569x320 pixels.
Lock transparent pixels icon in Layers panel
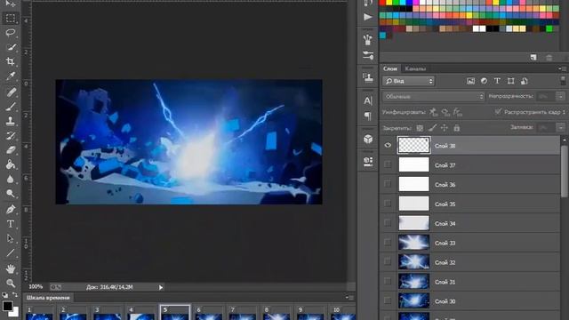(420, 128)
